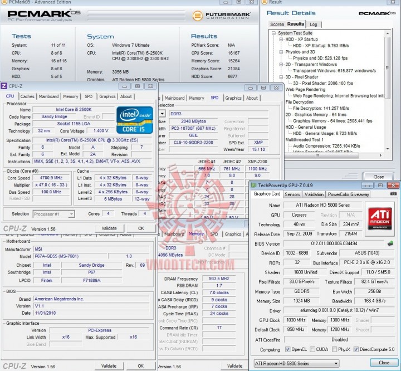Toggle the DirectCompute 5.0 checkbox

coord(356,349)
